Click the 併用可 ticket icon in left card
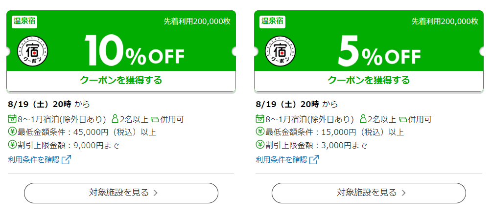Screen dimensions: 492x219 click(x=155, y=119)
